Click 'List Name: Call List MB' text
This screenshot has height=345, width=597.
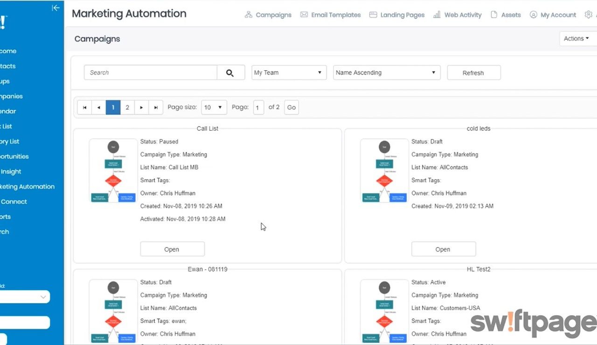(x=169, y=167)
